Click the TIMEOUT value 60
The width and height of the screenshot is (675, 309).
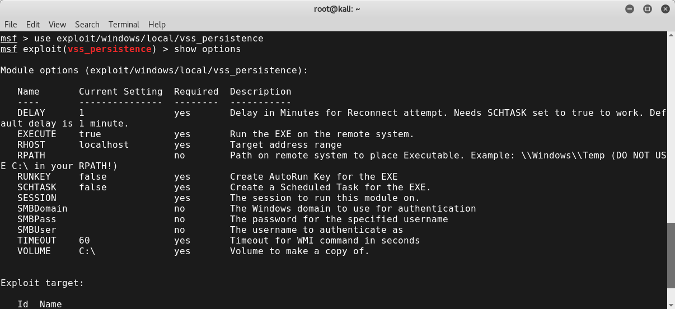(x=85, y=241)
